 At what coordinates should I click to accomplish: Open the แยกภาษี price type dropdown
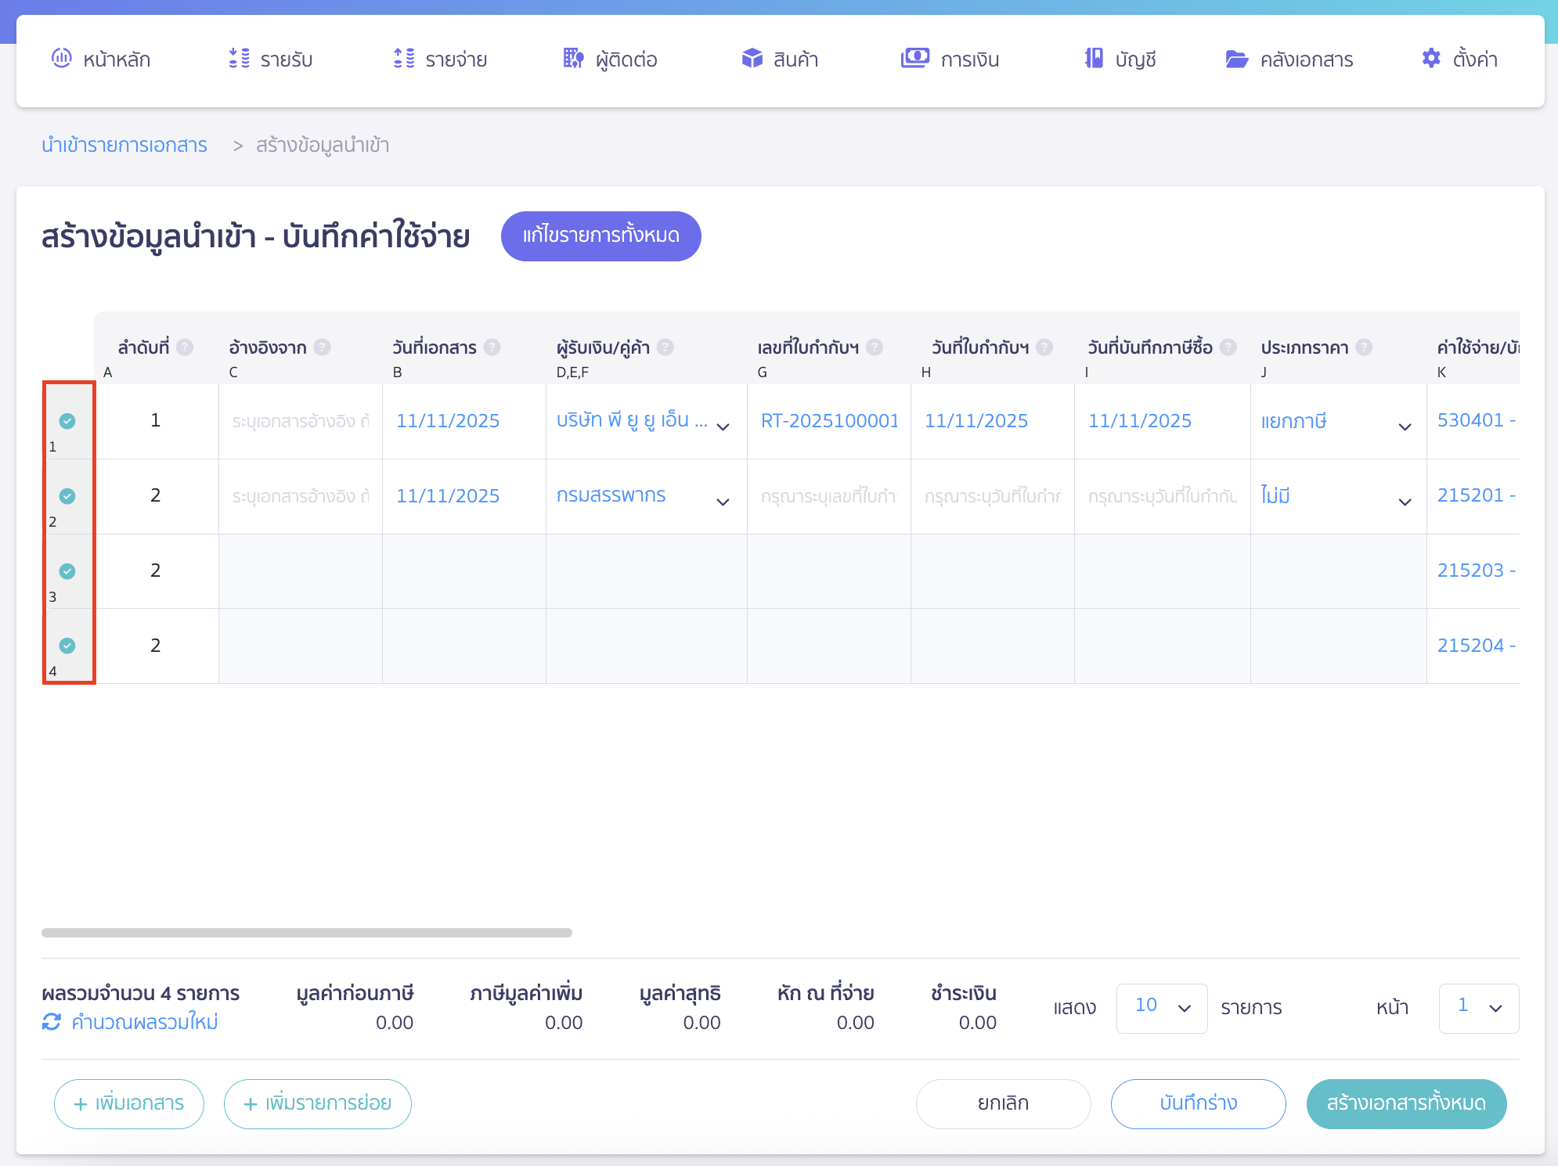click(x=1405, y=426)
